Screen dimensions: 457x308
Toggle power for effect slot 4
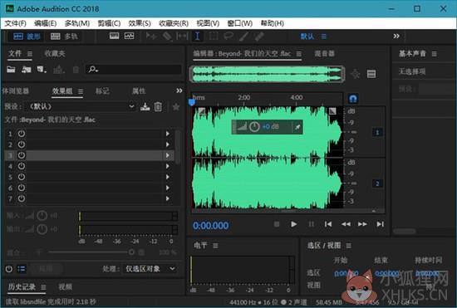tap(22, 166)
